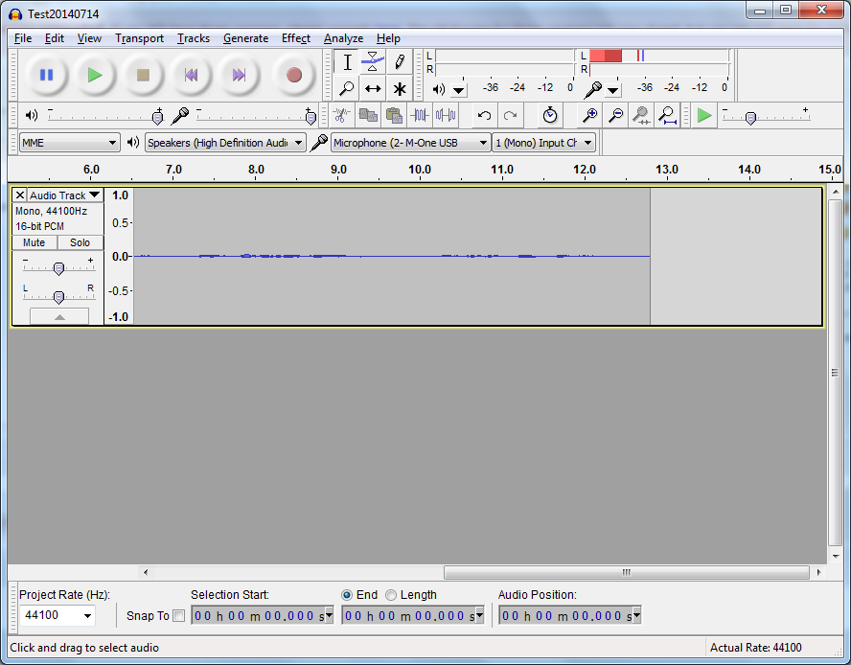851x665 pixels.
Task: Collapse the track with the up arrow
Action: coord(59,316)
